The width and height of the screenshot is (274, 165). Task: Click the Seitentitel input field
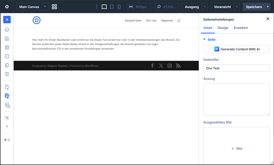pos(236,68)
